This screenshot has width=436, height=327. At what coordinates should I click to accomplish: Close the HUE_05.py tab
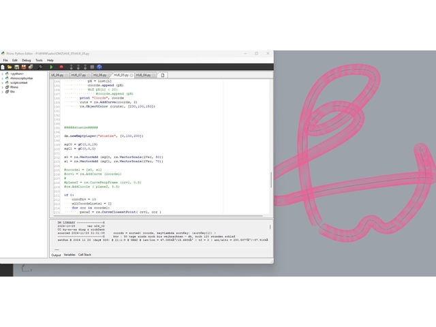tap(131, 76)
